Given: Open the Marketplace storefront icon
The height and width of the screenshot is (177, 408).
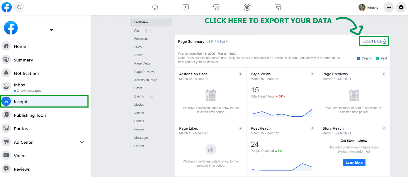Looking at the screenshot, I should [x=216, y=7].
